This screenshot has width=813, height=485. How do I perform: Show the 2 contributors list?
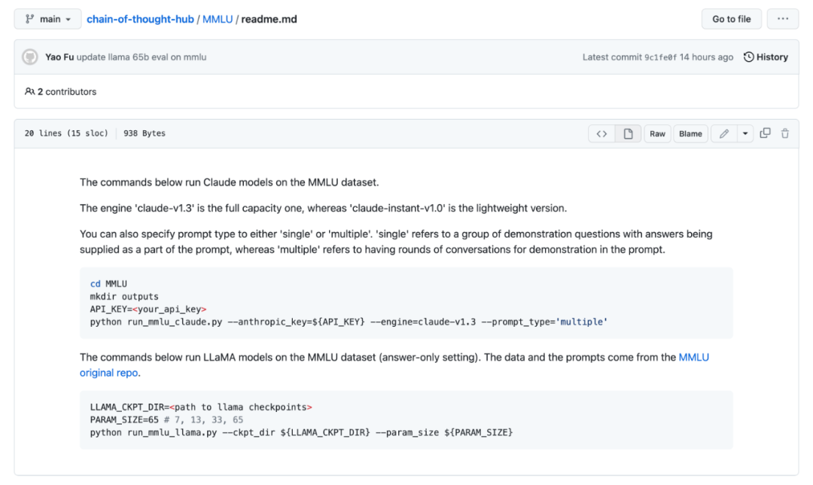point(61,92)
